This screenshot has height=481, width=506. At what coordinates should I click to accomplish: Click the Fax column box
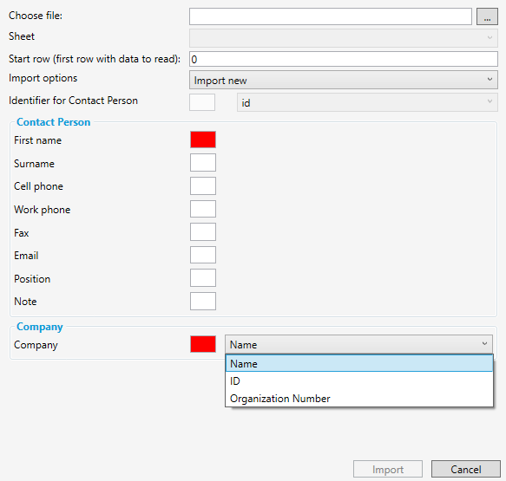[203, 232]
